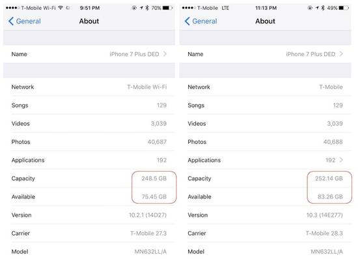
Task: Open Name row chevron on left screen
Action: 165,54
